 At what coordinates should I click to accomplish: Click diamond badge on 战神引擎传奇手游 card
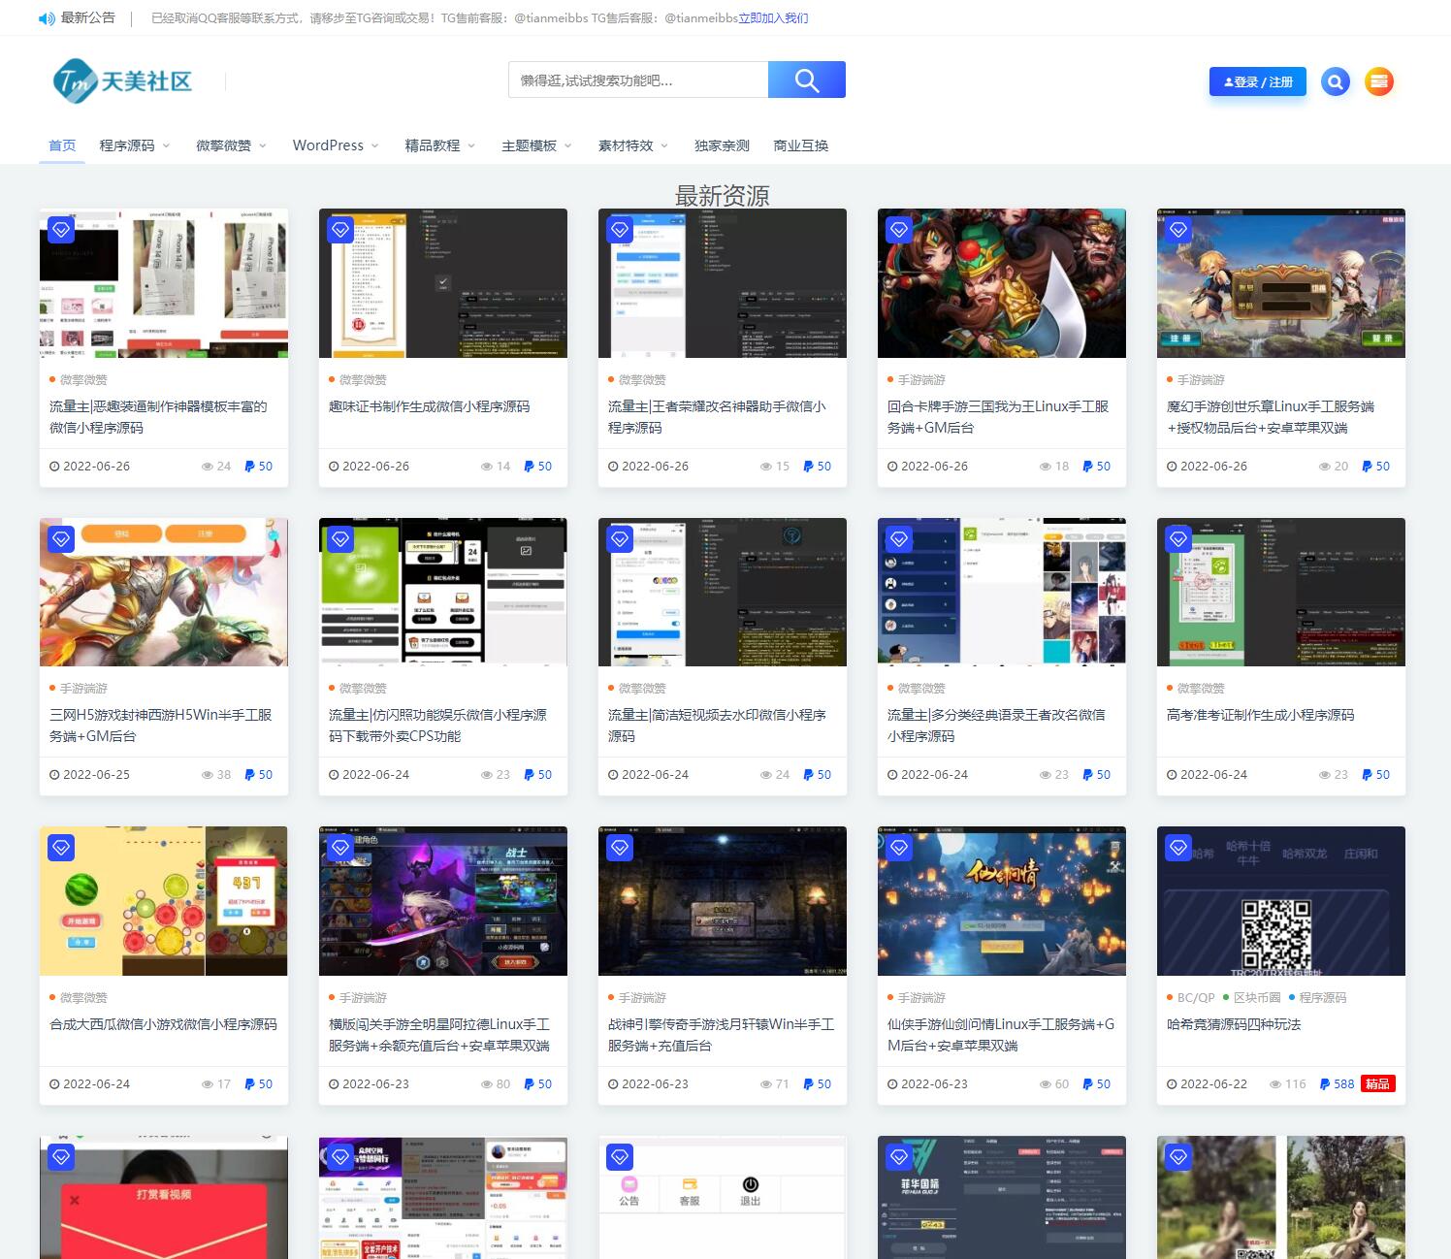(x=620, y=848)
